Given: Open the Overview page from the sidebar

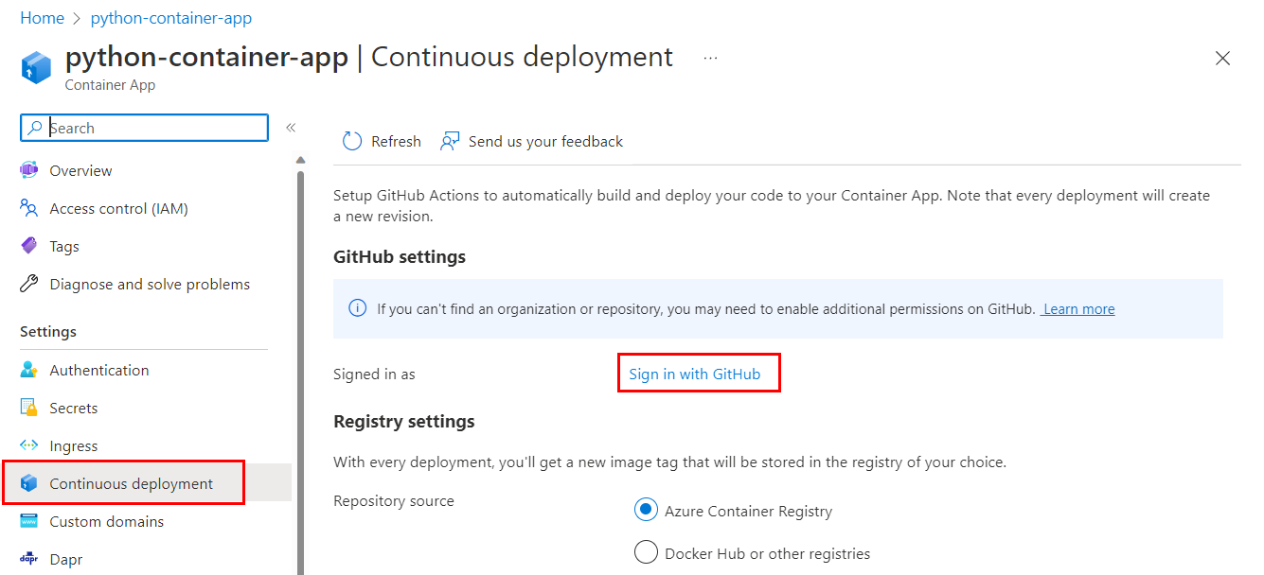Looking at the screenshot, I should (x=79, y=170).
